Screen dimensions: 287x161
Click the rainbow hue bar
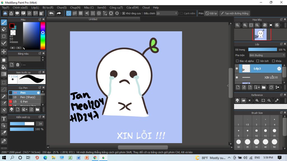point(43,36)
